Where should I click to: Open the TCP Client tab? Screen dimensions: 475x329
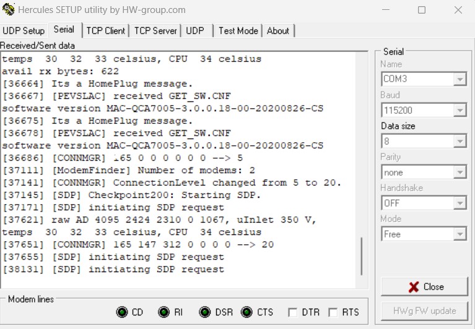pyautogui.click(x=106, y=31)
